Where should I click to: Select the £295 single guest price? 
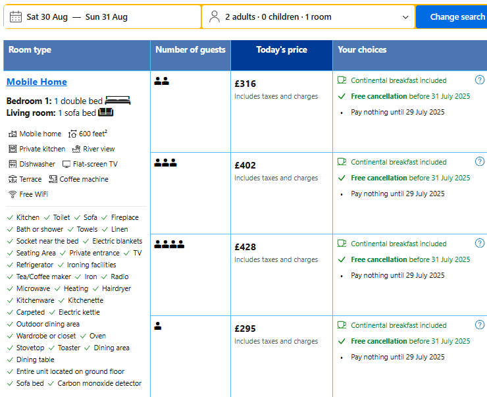coord(245,329)
